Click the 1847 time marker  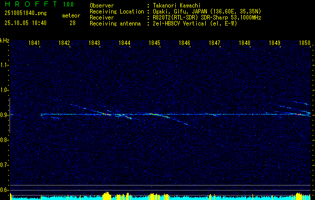click(214, 43)
